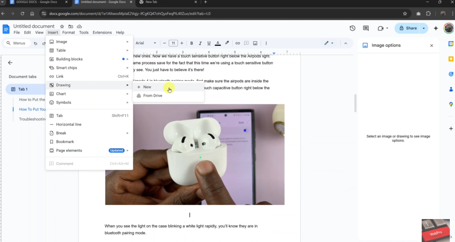Open the Google Tasks side panel icon
The height and width of the screenshot is (242, 455).
coord(451,74)
